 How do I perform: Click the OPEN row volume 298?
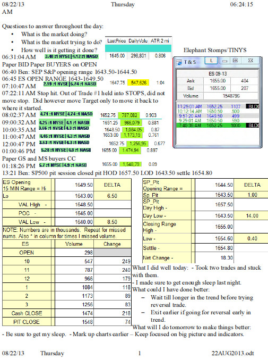point(74,253)
